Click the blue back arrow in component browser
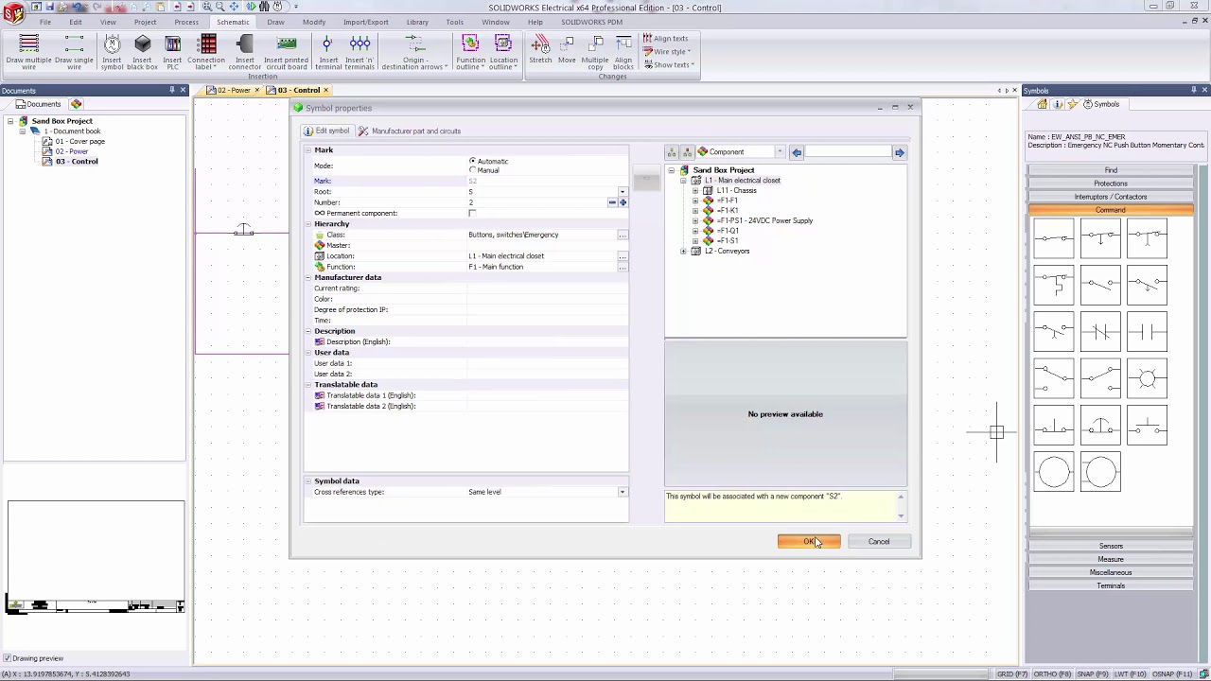This screenshot has width=1211, height=681. point(797,152)
